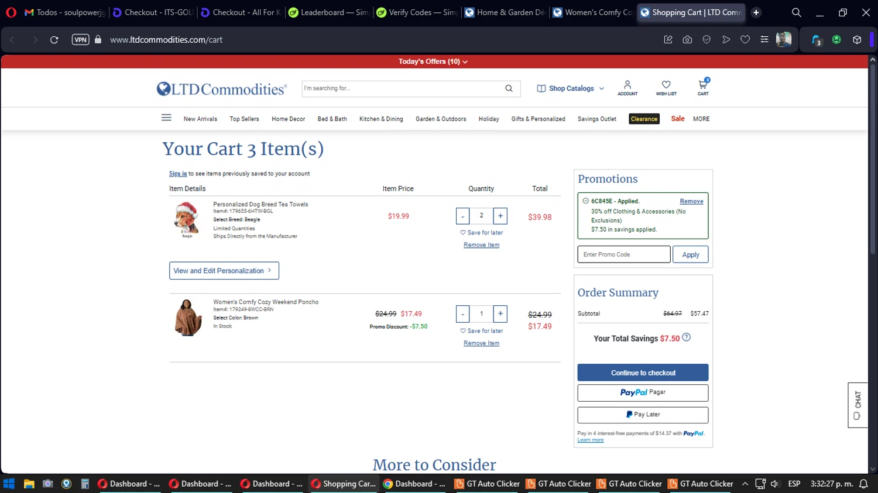Image resolution: width=878 pixels, height=493 pixels.
Task: Switch to the Women's Comfy Cozy browser tab
Action: [592, 12]
